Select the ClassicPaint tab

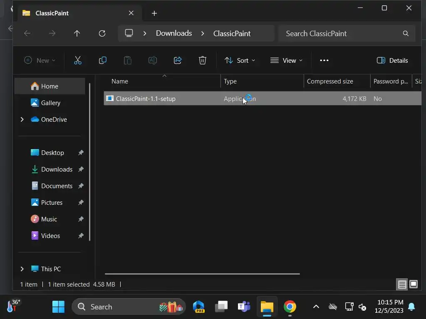pos(79,13)
